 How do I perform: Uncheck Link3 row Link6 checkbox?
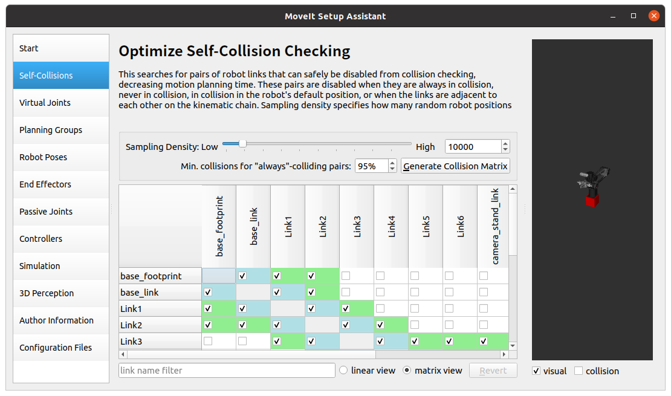coord(449,341)
